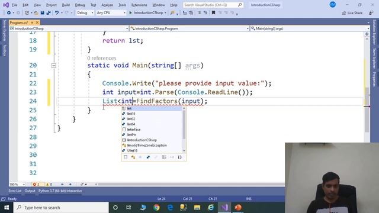Image resolution: width=379 pixels, height=213 pixels.
Task: Open undo history dropdown arrow
Action: [62, 13]
